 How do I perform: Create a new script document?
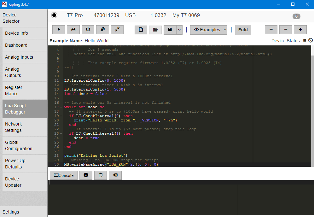[141, 29]
